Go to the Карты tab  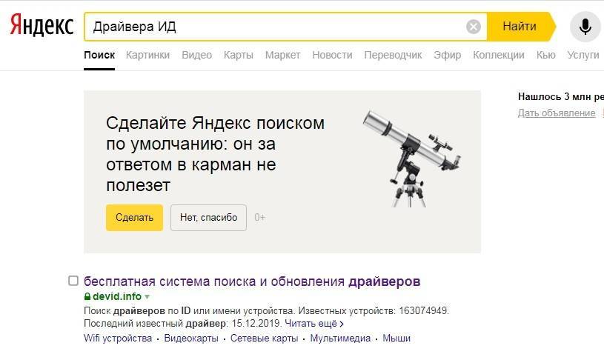coord(238,55)
